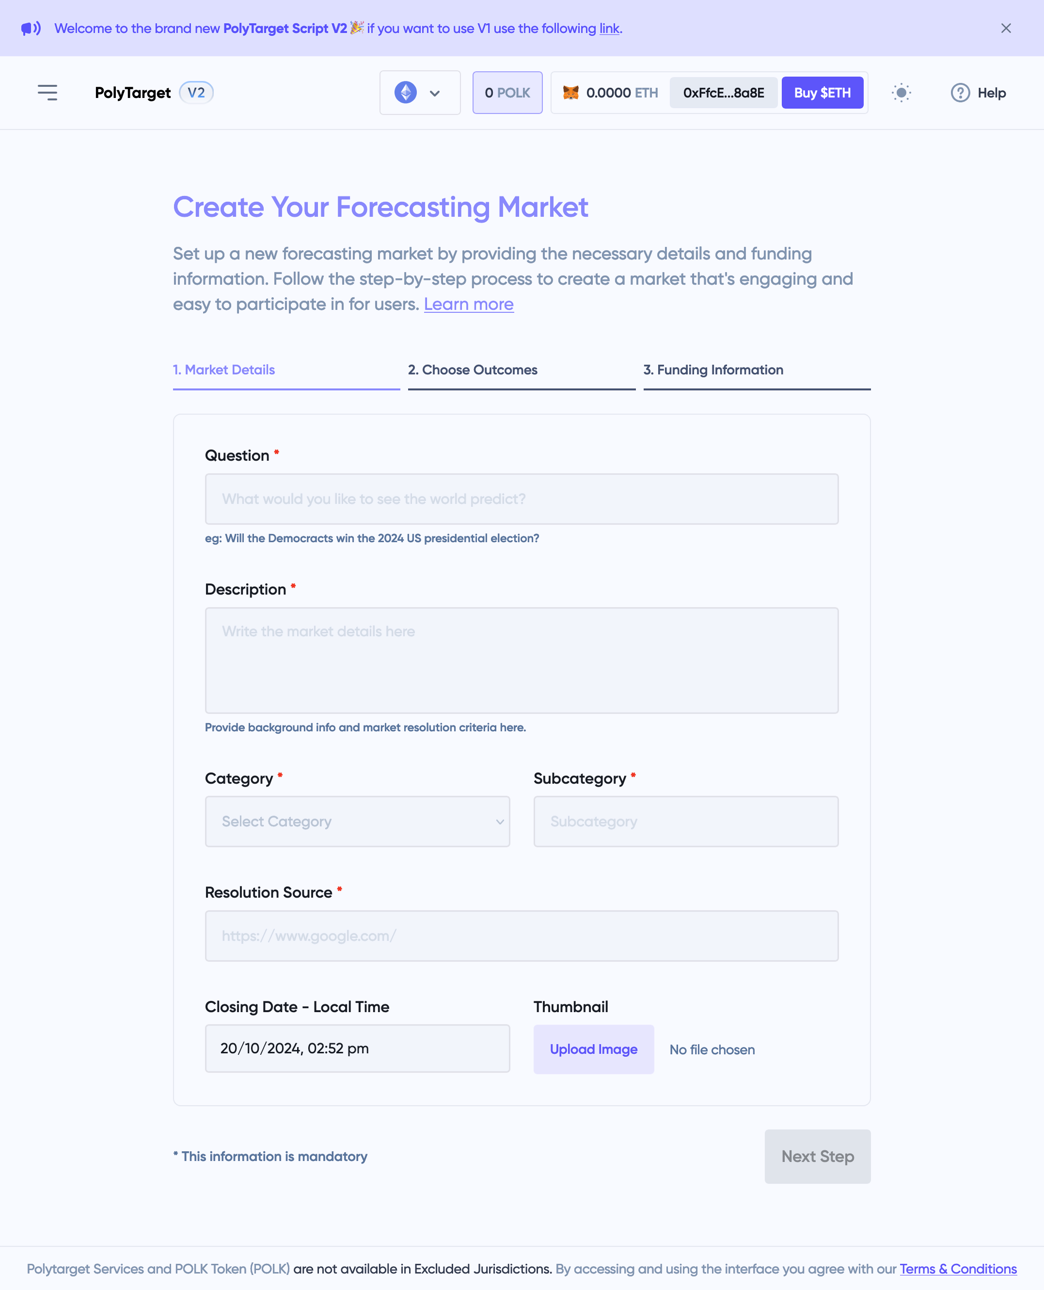Click the V2 version badge
This screenshot has width=1044, height=1290.
[x=196, y=93]
